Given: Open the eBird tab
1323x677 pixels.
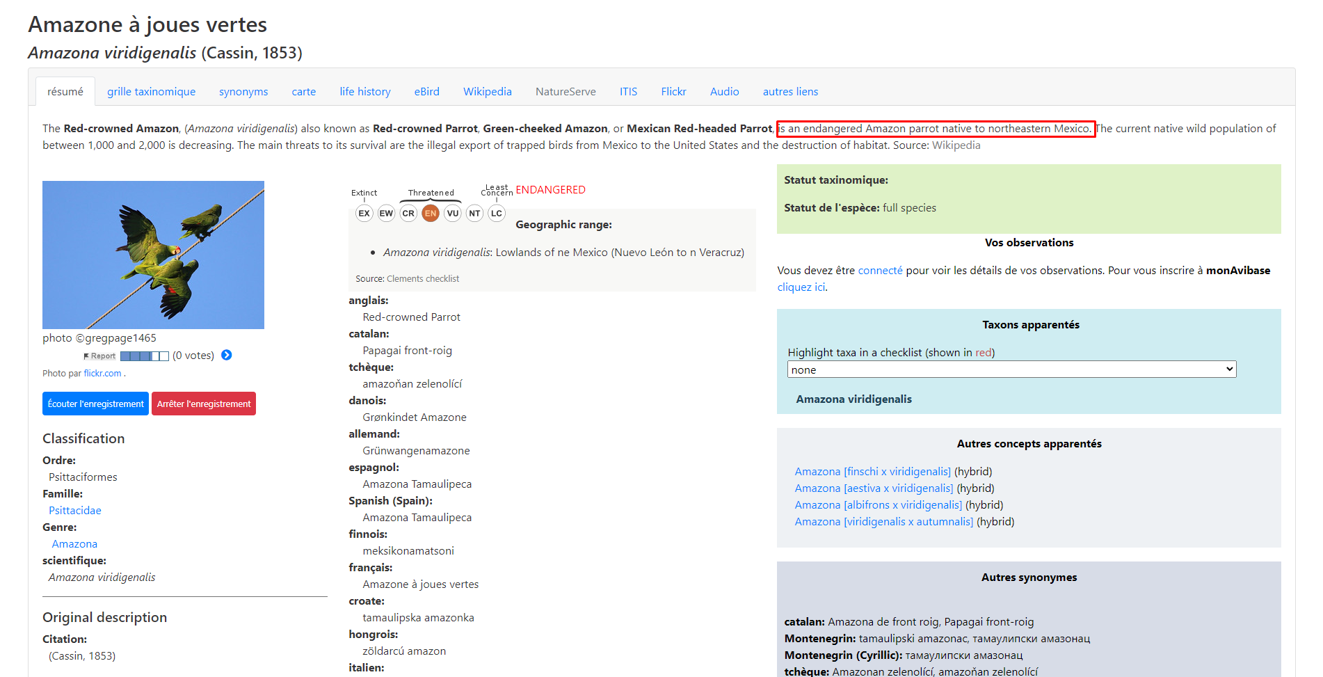Looking at the screenshot, I should pos(426,92).
